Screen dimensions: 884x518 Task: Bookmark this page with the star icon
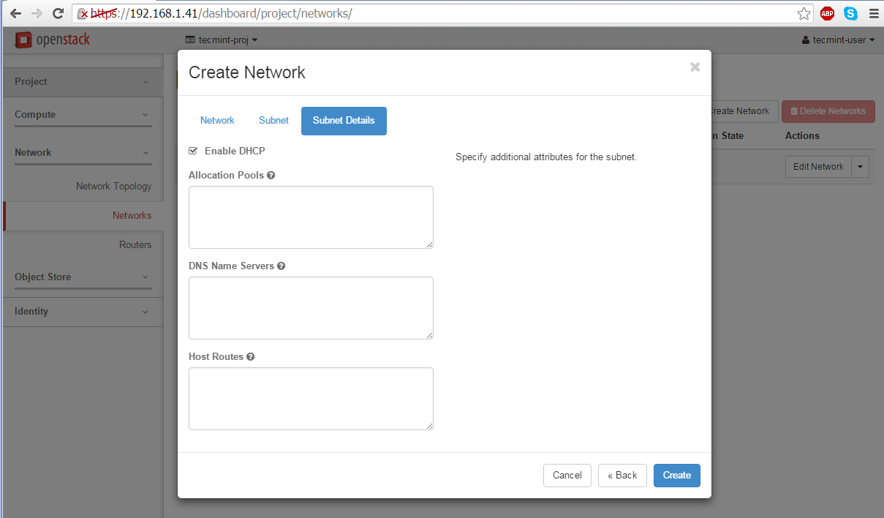point(804,13)
